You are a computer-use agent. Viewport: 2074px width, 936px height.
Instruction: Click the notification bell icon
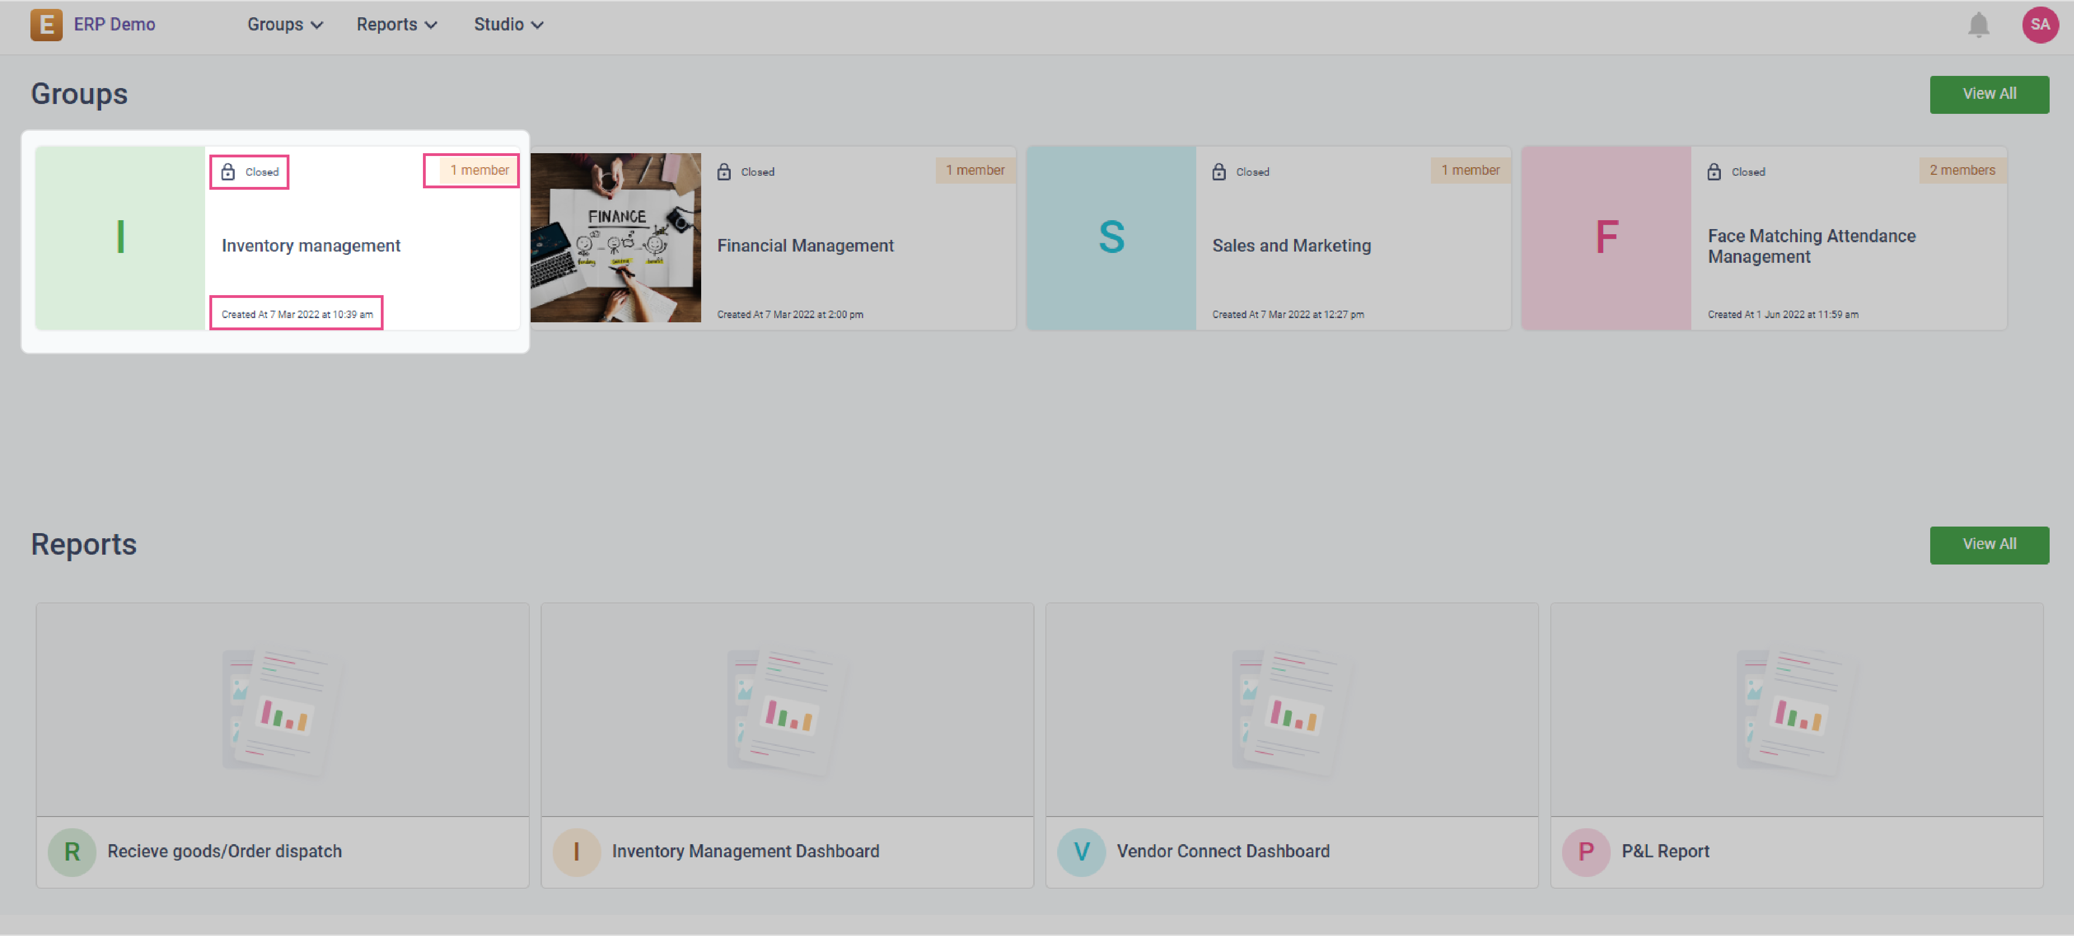tap(1978, 25)
